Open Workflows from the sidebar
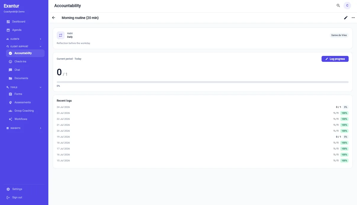Image resolution: width=357 pixels, height=205 pixels. [25, 119]
